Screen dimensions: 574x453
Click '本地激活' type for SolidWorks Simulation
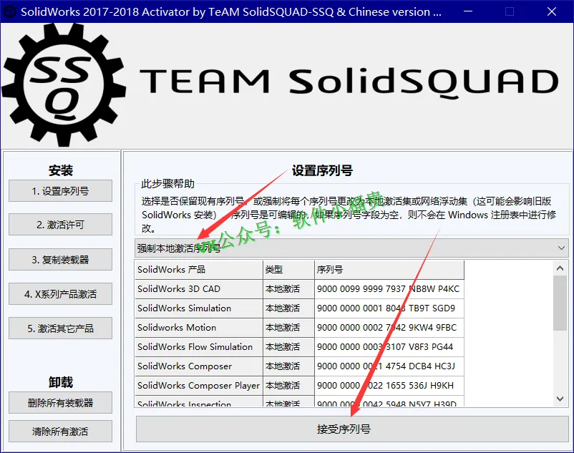tap(288, 308)
